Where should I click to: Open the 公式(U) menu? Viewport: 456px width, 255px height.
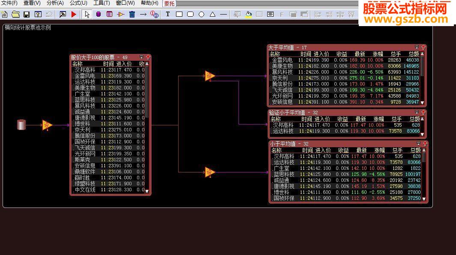point(78,3)
